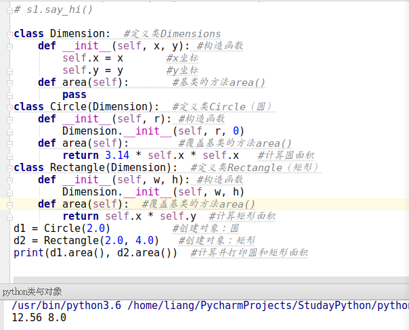The height and width of the screenshot is (330, 409).
Task: Click the comment #计算并打印圆和矩形面积
Action: (249, 253)
